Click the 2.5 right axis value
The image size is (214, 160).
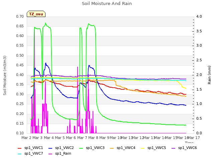point(199,60)
